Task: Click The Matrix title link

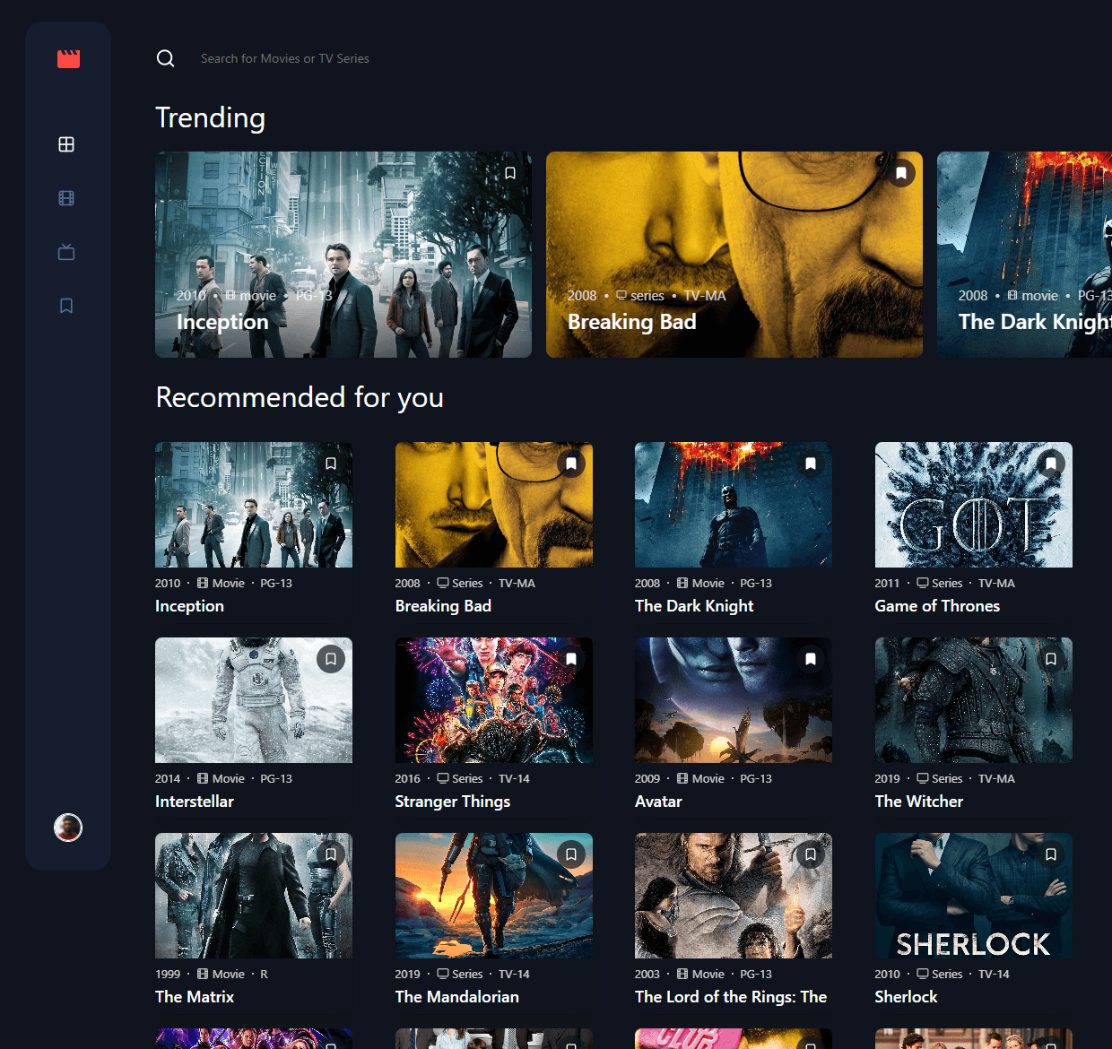Action: click(195, 997)
